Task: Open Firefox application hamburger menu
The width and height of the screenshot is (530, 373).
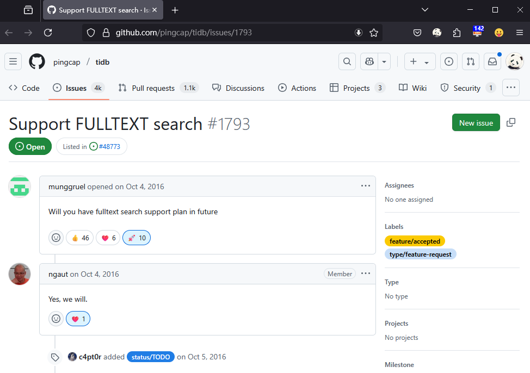Action: coord(520,33)
